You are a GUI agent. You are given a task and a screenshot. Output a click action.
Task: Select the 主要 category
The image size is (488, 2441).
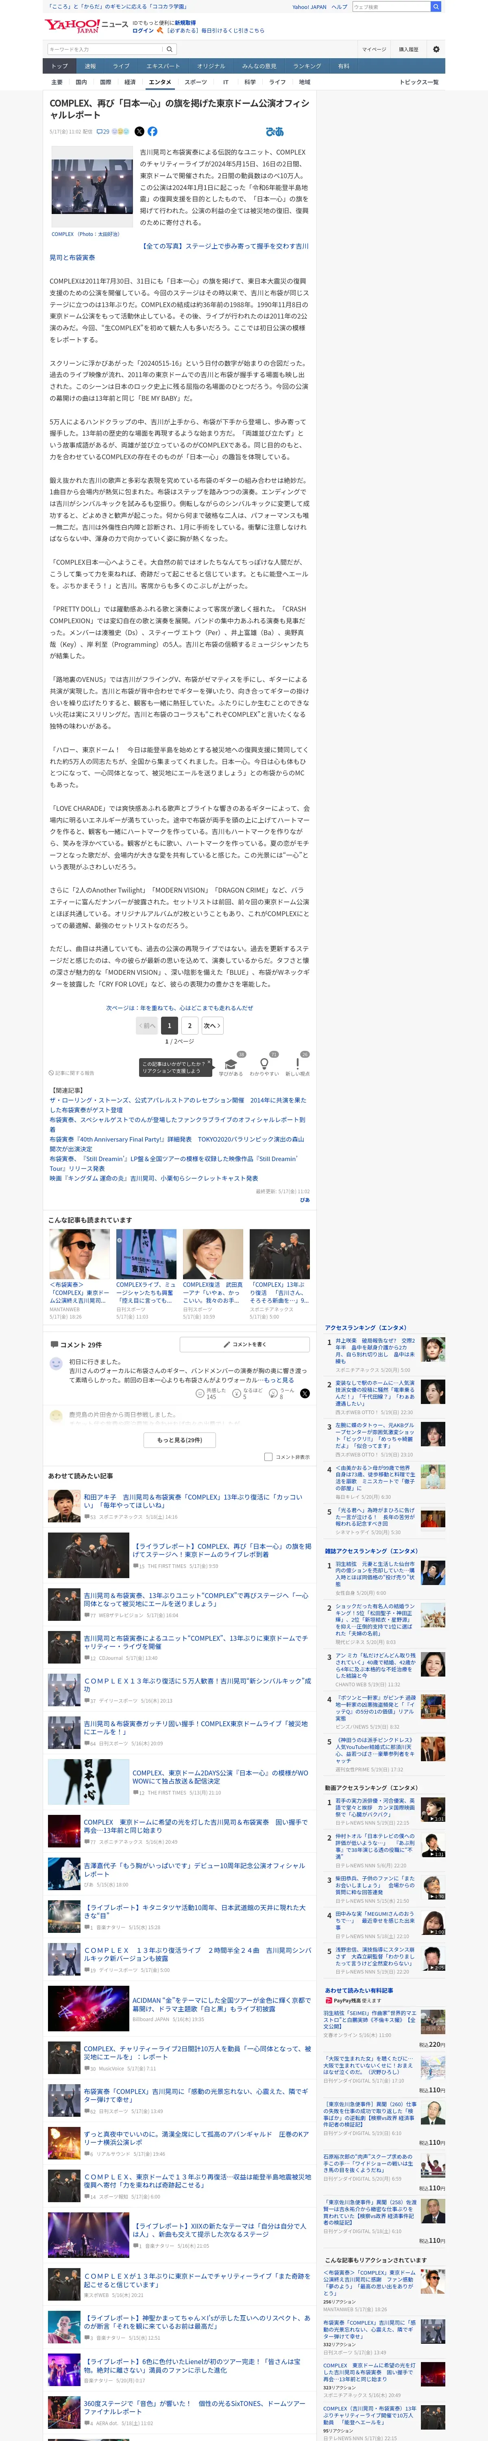pos(57,83)
